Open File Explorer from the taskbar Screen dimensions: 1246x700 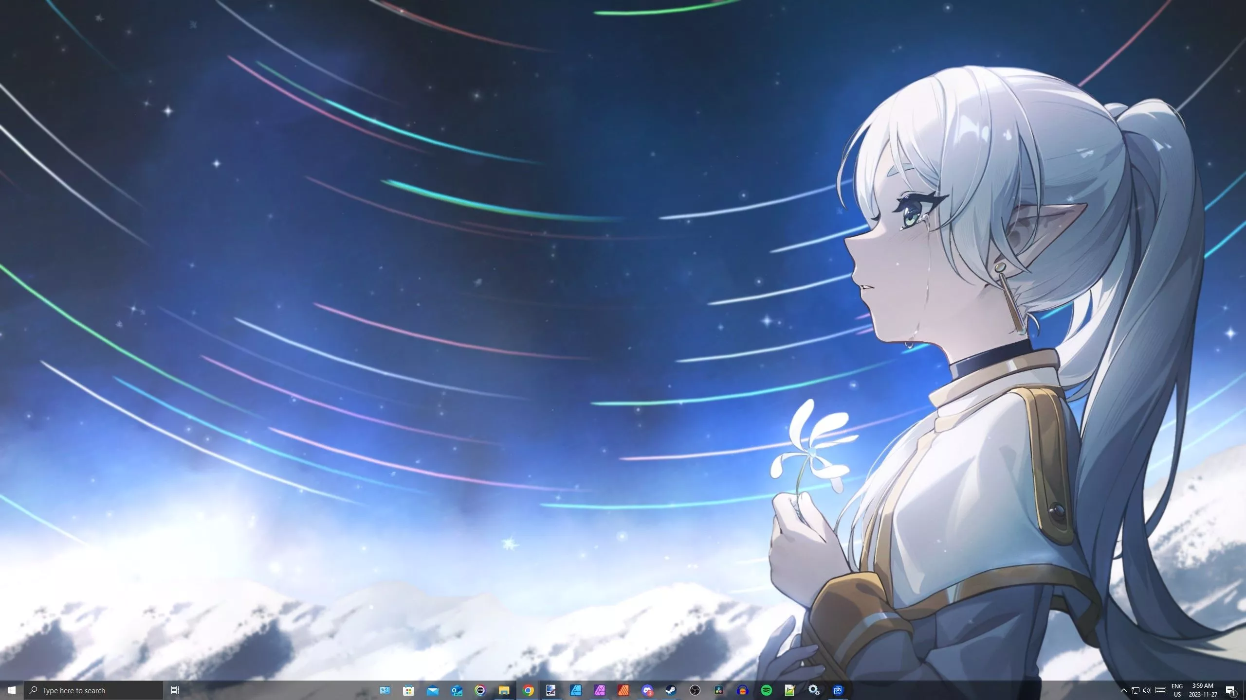tap(504, 690)
